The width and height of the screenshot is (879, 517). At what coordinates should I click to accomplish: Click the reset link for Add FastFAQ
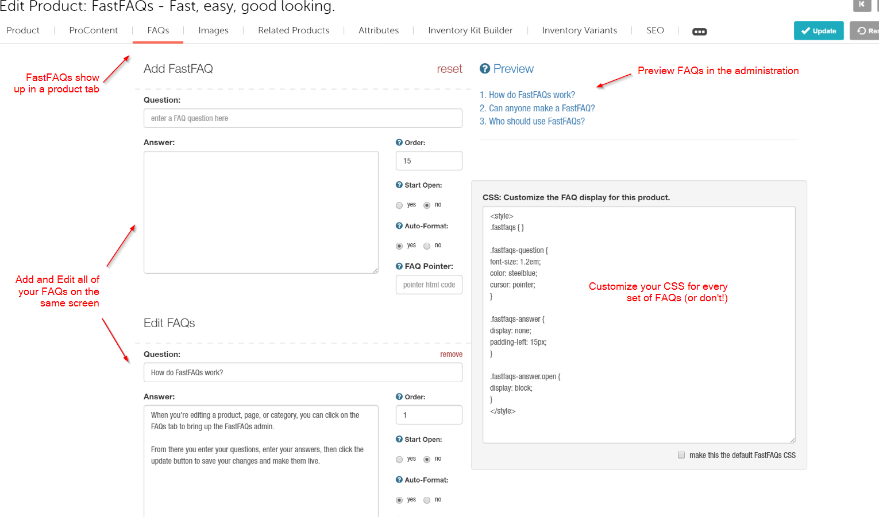coord(449,69)
